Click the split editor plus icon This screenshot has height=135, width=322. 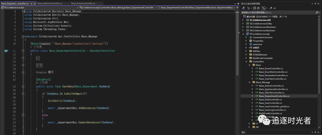tap(237, 7)
